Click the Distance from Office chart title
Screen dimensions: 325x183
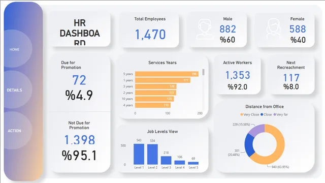pyautogui.click(x=265, y=107)
